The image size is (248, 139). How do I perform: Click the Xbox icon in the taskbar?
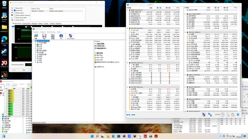[135, 136]
